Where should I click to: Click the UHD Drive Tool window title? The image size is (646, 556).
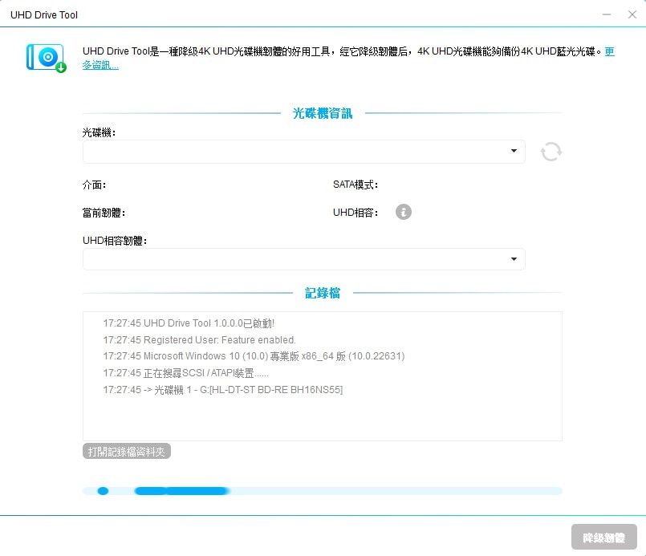(x=44, y=14)
